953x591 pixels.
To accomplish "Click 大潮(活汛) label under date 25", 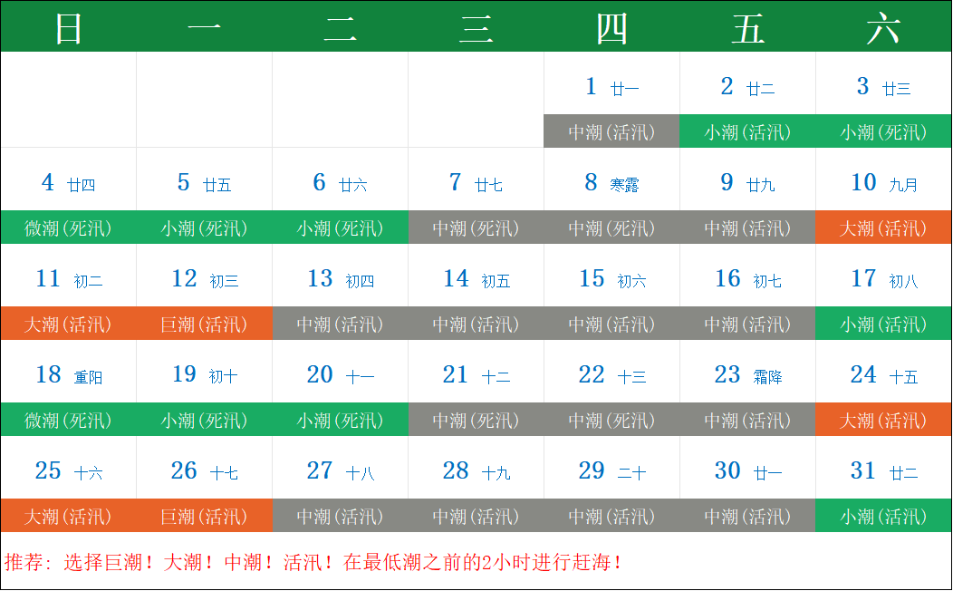I will point(68,516).
